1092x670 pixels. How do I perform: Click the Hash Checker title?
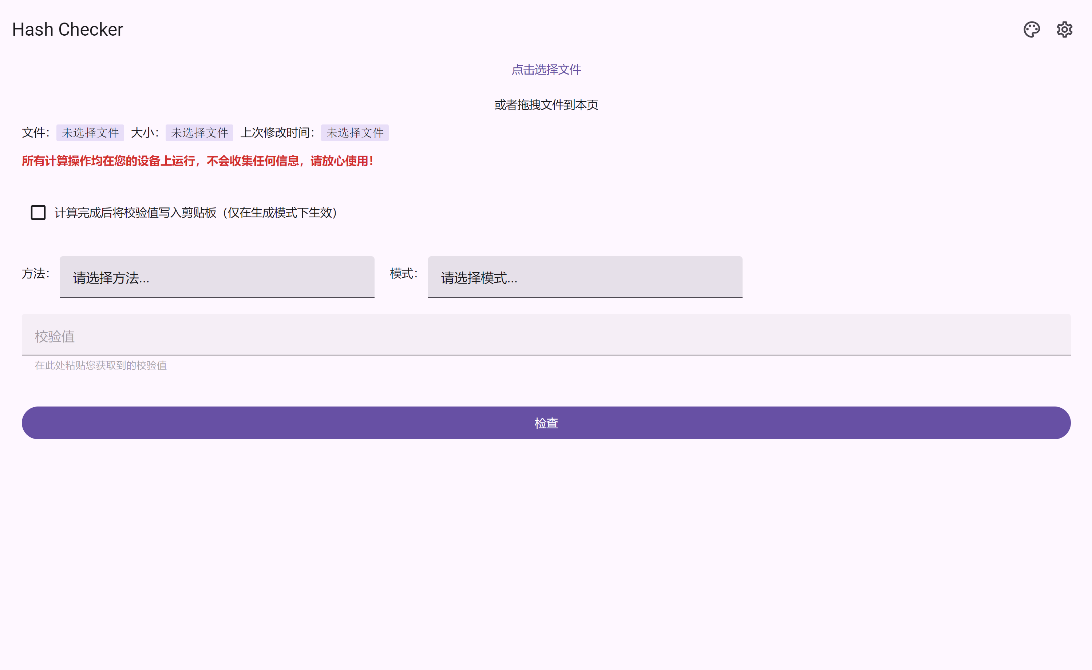(x=67, y=30)
